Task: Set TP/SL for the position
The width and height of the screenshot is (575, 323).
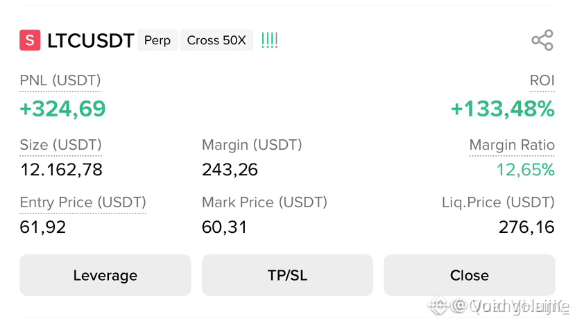Action: click(287, 275)
